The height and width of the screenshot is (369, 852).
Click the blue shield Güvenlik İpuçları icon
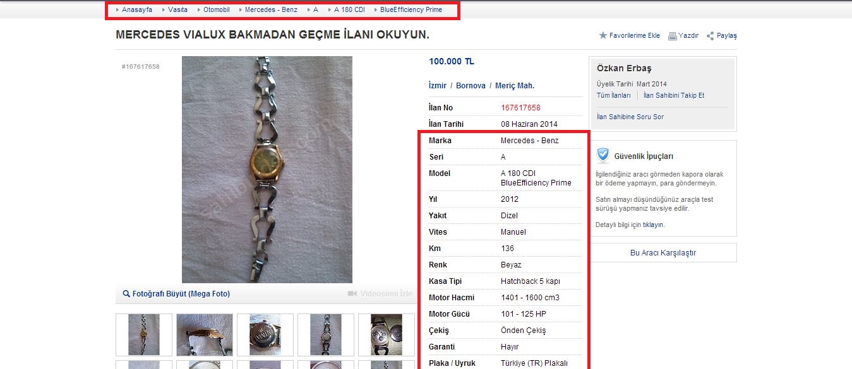[x=603, y=155]
